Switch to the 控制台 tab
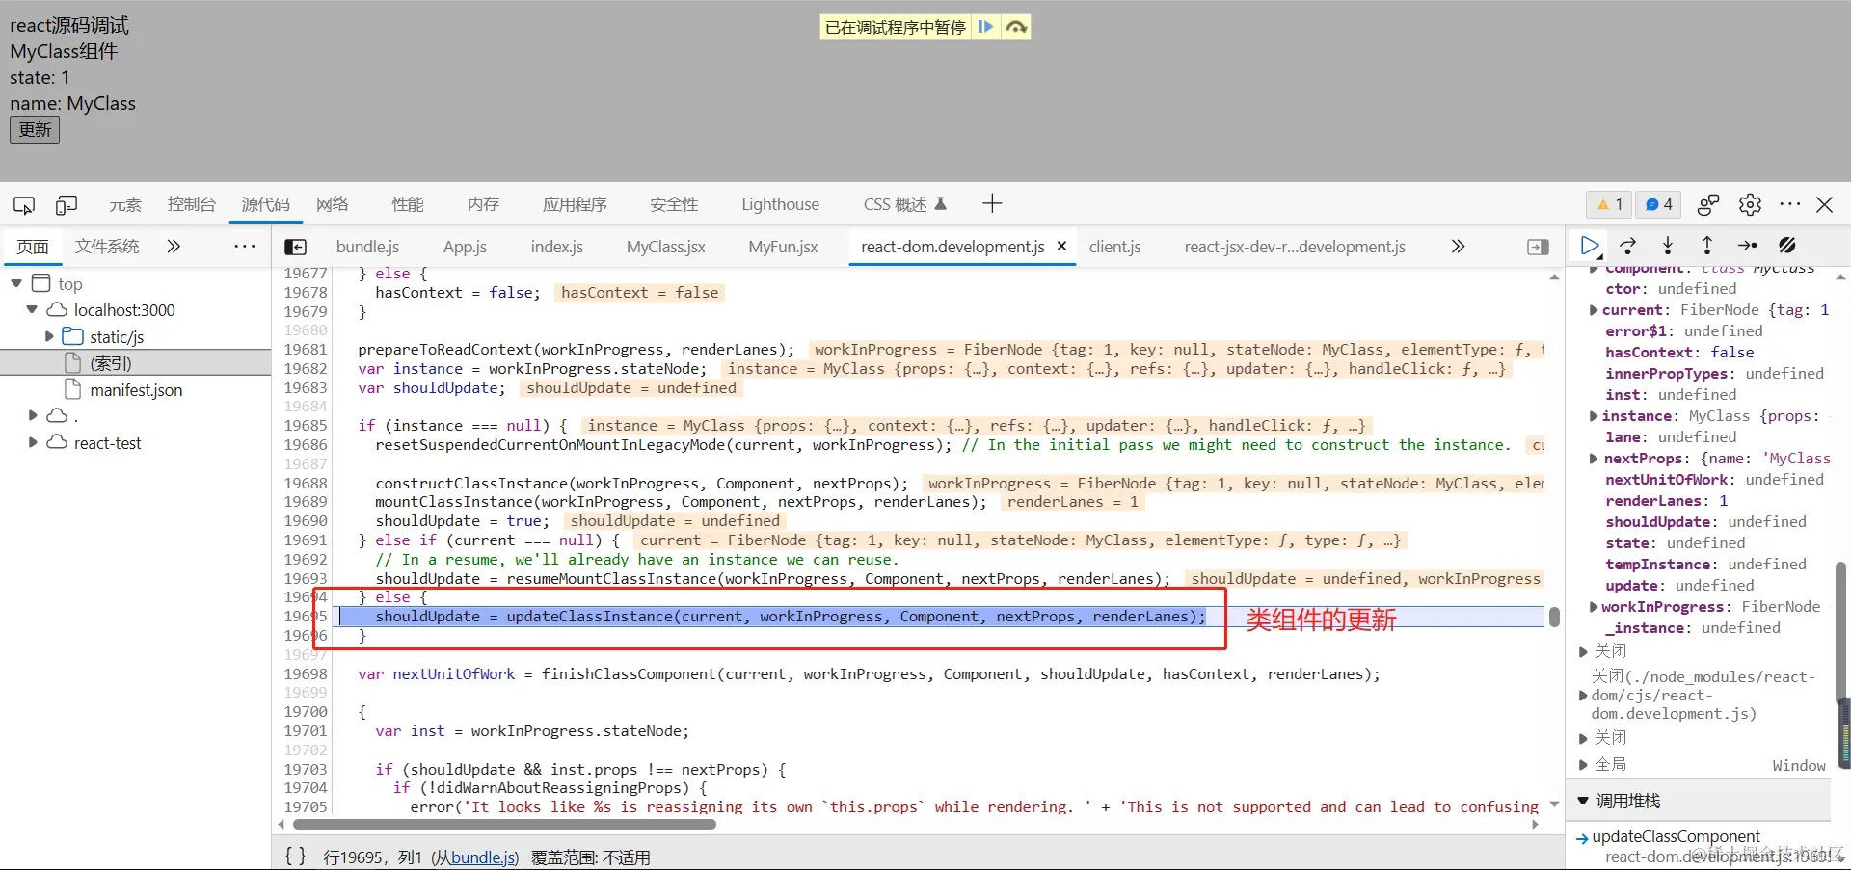 coord(192,204)
